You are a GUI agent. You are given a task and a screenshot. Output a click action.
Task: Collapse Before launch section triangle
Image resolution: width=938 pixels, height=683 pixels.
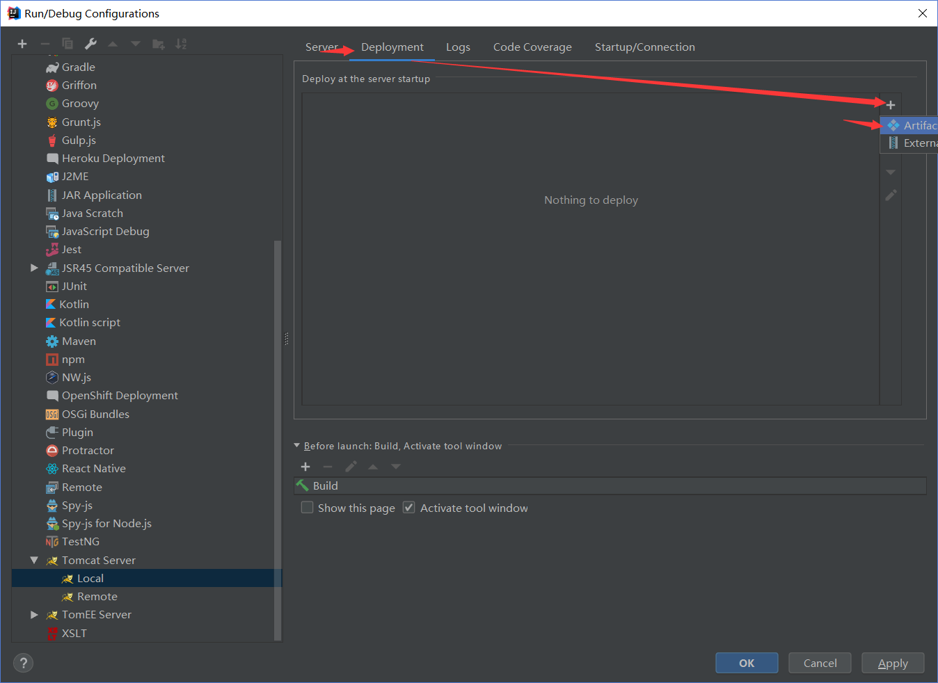[297, 446]
